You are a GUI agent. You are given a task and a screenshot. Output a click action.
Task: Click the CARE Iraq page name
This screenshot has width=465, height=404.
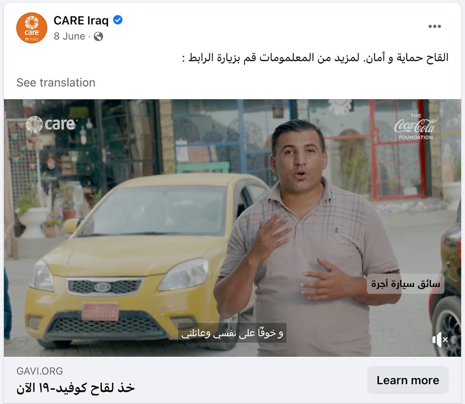coord(81,20)
